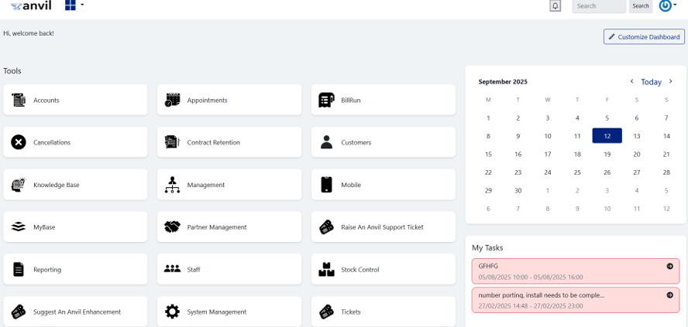Open the notification bell icon
Screen dimensions: 688x327
click(x=555, y=6)
